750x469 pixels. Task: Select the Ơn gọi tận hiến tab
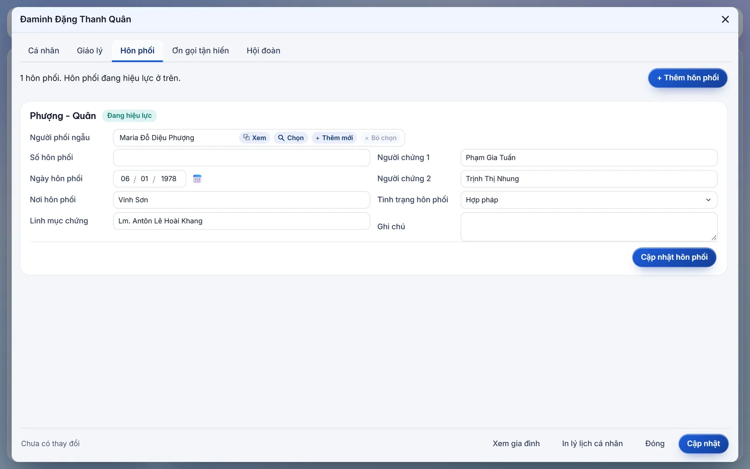pyautogui.click(x=200, y=51)
